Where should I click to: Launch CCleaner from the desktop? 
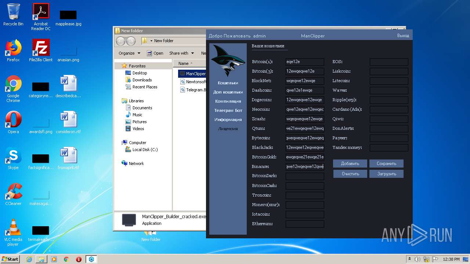point(13,194)
